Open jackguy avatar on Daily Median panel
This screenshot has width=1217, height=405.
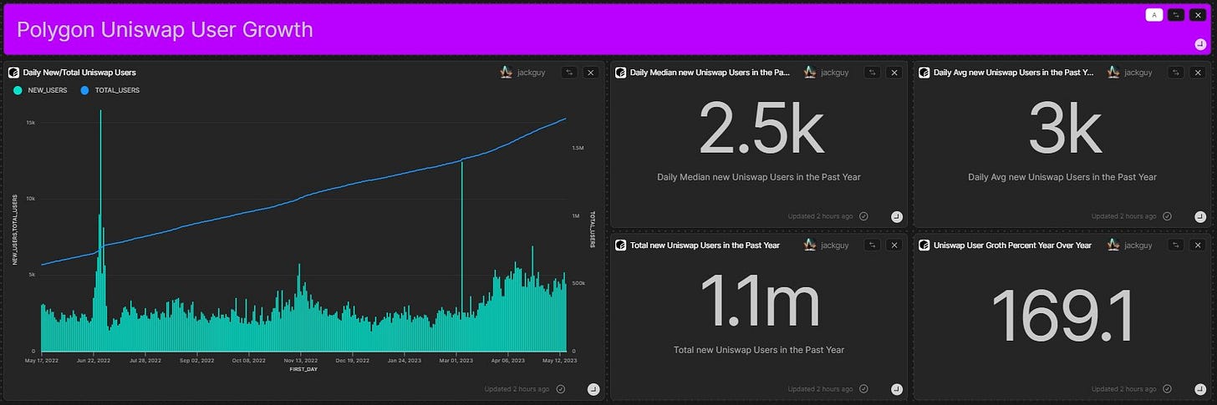point(810,73)
